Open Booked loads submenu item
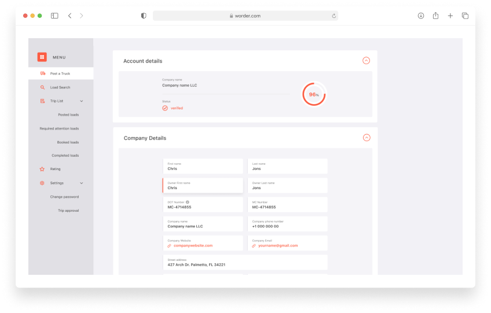Screen dimensions: 491x313 (x=68, y=142)
